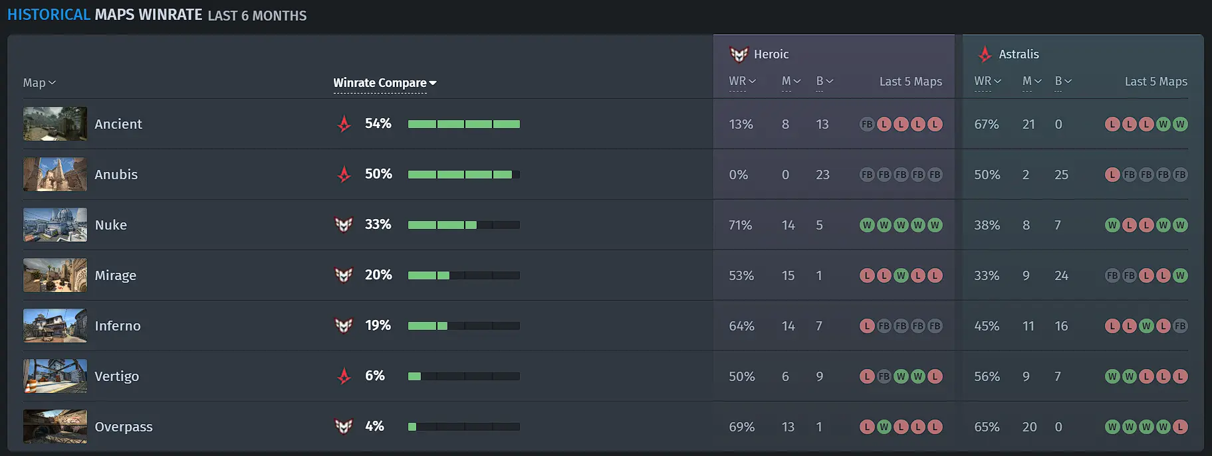This screenshot has height=456, width=1212.
Task: Click the Astralis icon in Anubis row
Action: coord(344,174)
